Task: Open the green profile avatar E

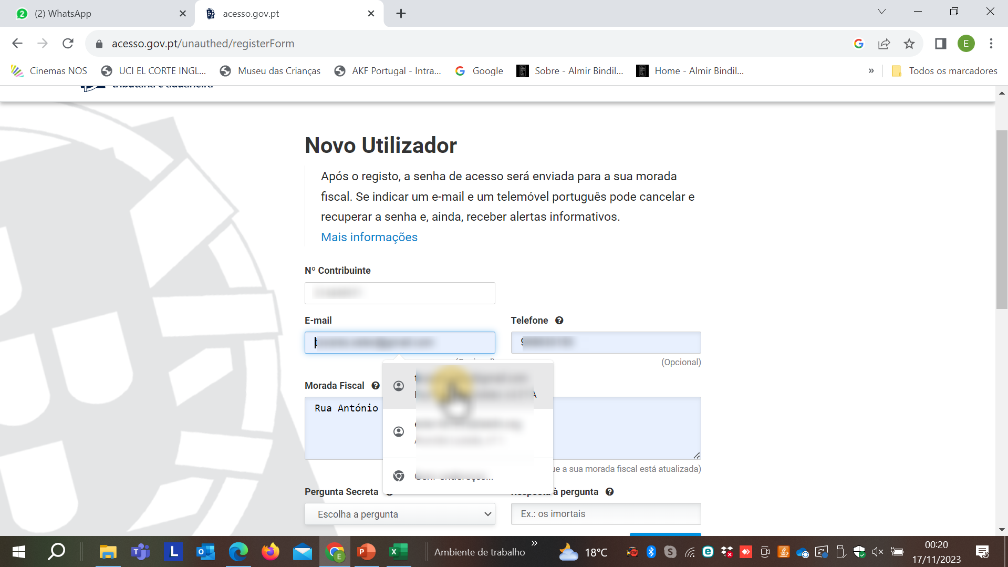Action: [966, 44]
